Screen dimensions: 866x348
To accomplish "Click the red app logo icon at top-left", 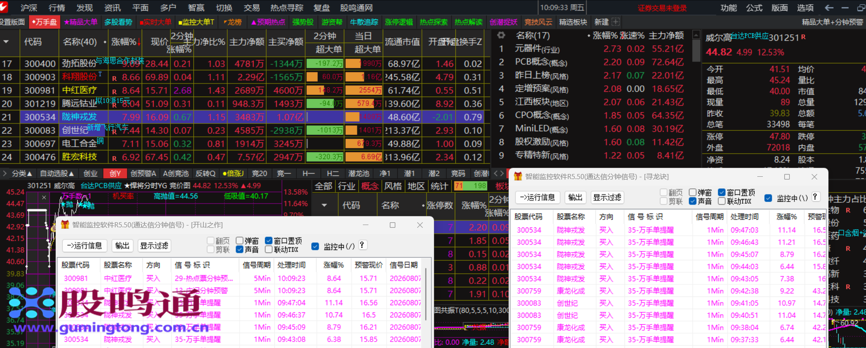I will click(x=4, y=7).
